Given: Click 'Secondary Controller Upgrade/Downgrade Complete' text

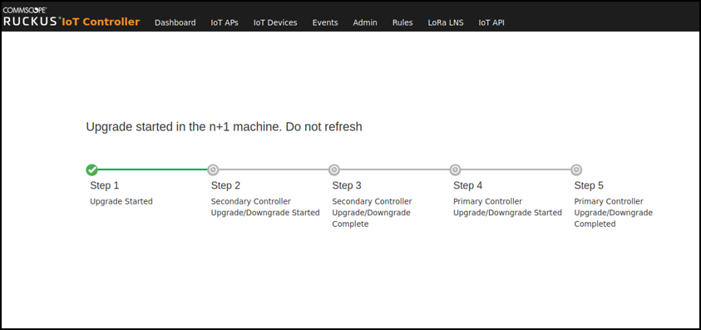Looking at the screenshot, I should tap(372, 213).
